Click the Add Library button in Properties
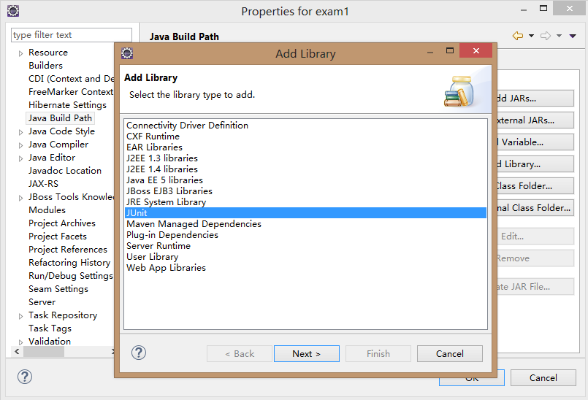Viewport: 588px width, 400px height. pos(535,164)
